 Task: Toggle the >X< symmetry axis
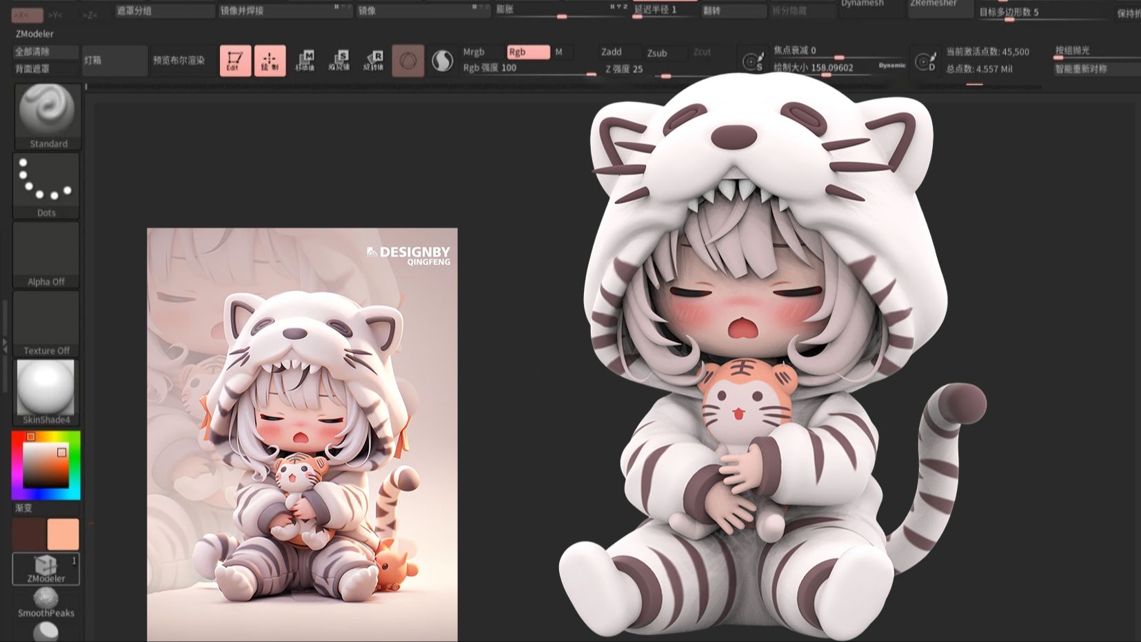[28, 14]
